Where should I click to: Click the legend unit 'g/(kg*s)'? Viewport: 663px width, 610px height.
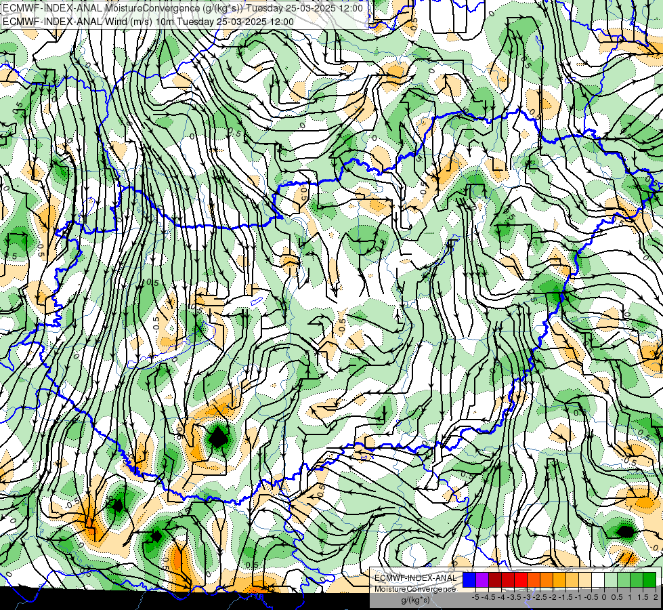415,600
